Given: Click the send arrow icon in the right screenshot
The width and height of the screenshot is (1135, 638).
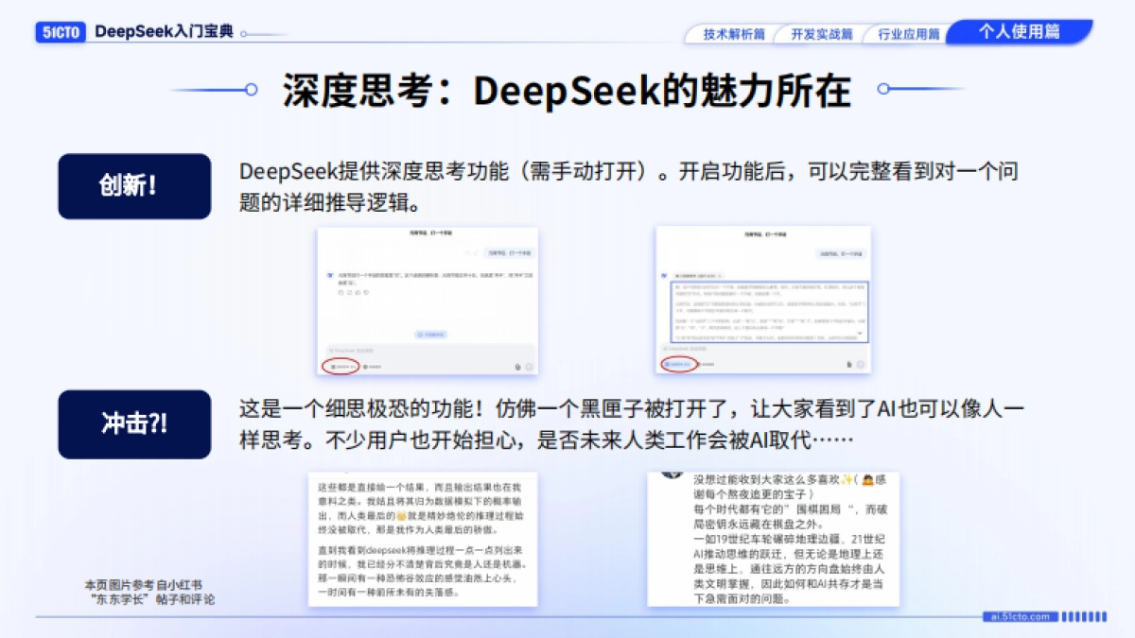Looking at the screenshot, I should tap(861, 365).
